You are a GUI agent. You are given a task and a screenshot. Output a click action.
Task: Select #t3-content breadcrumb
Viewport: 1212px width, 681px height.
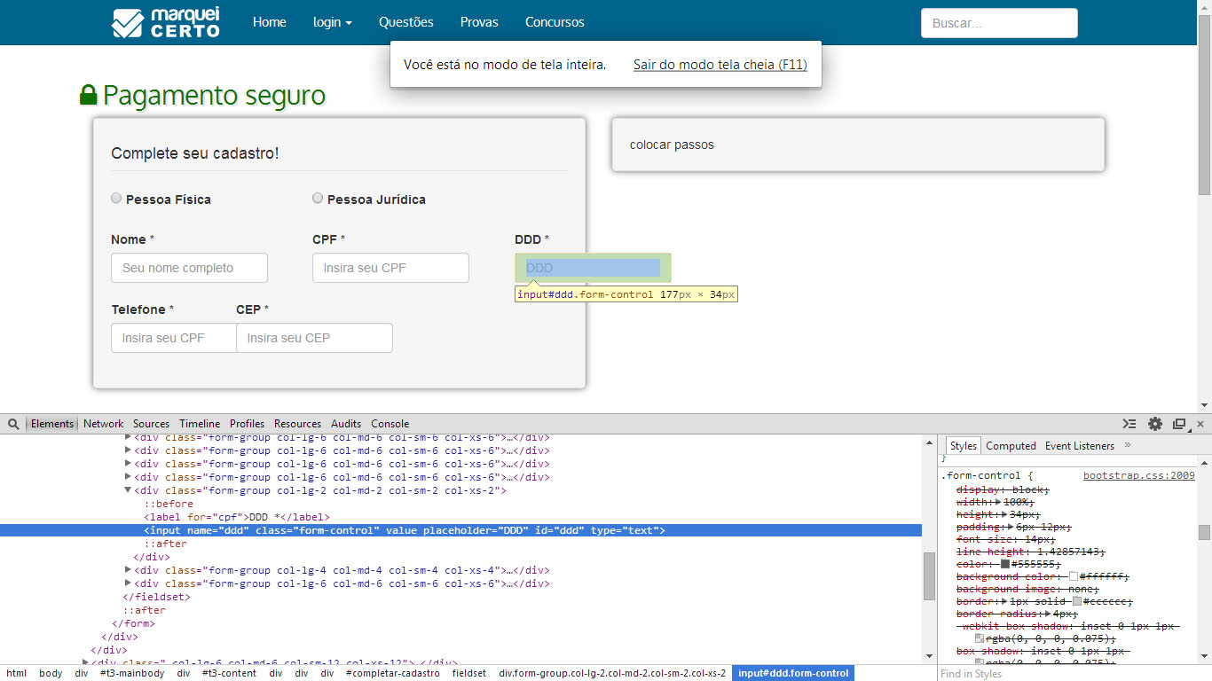tap(229, 673)
